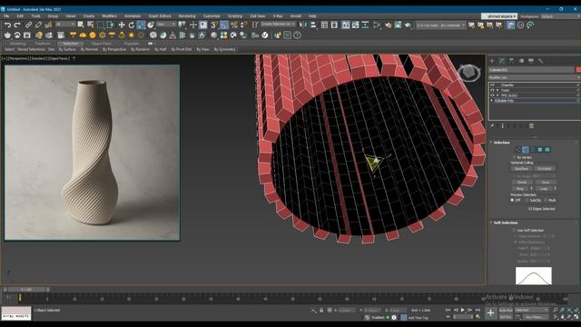Click the Select by Name icon
581x327 pixels.
point(91,25)
